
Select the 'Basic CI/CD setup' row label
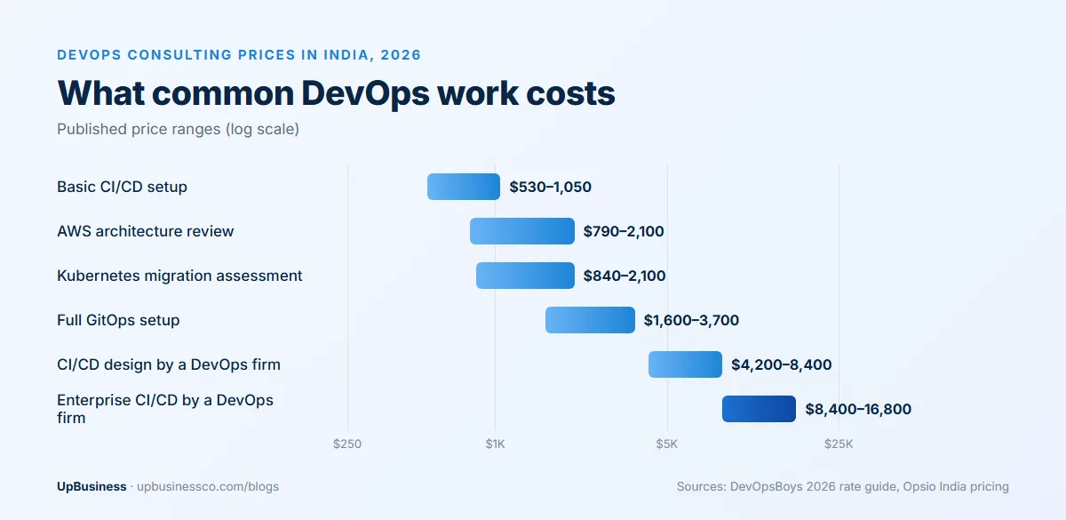(x=122, y=187)
